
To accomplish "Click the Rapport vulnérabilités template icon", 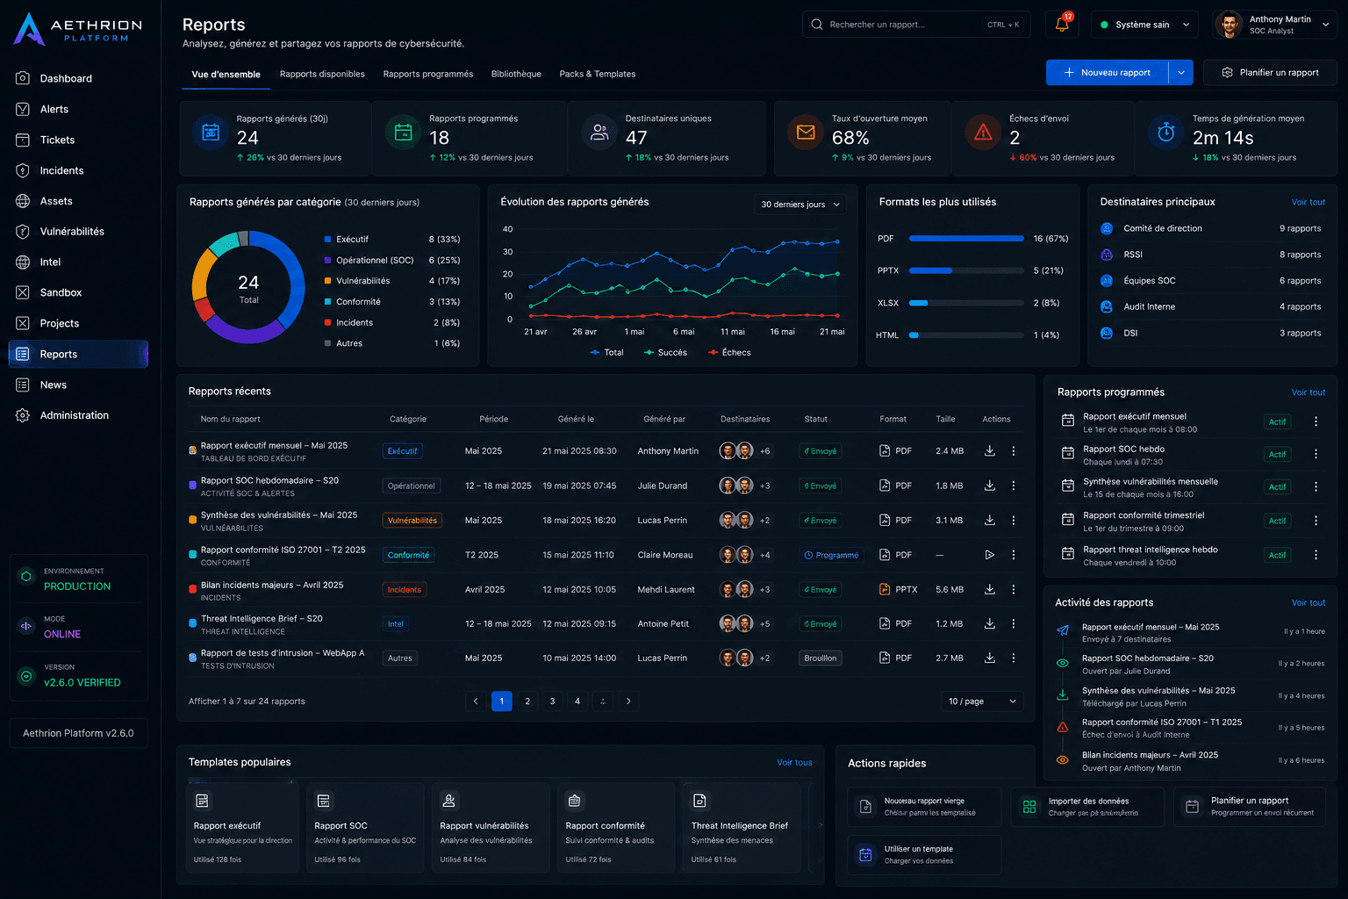I will 449,801.
